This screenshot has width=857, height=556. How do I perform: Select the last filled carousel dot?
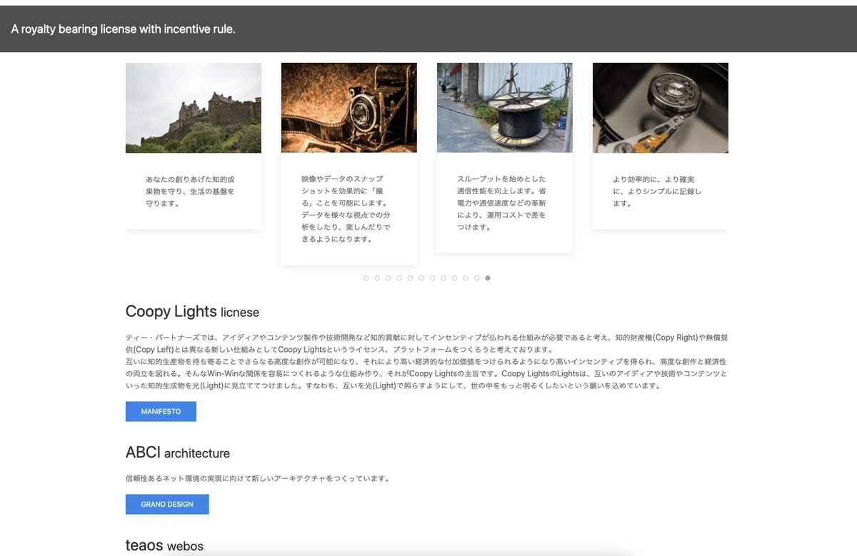click(488, 278)
